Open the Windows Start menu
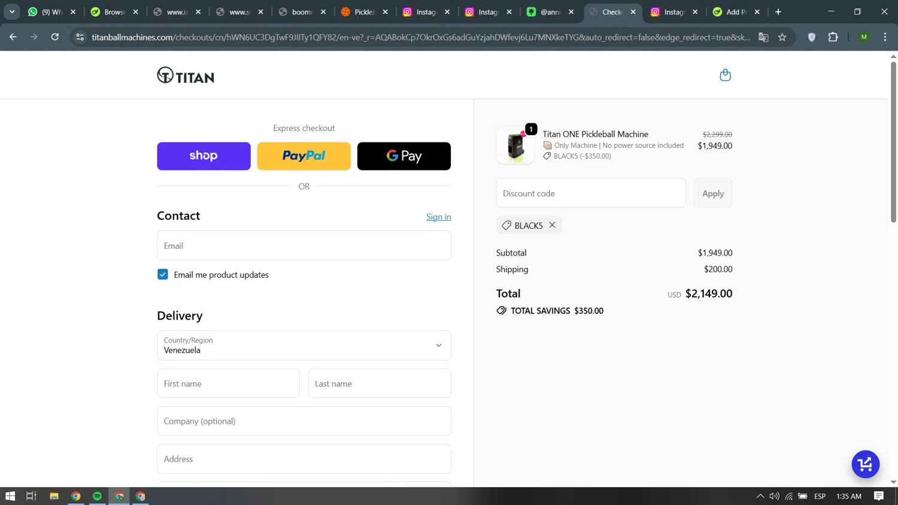This screenshot has width=898, height=505. pos(10,496)
